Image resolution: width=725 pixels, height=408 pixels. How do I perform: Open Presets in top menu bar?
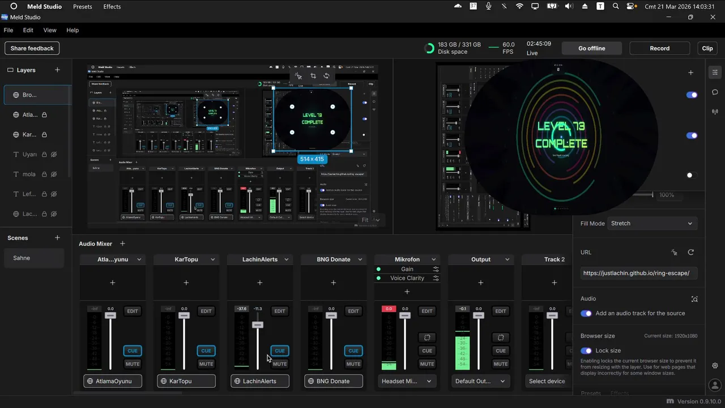tap(83, 6)
